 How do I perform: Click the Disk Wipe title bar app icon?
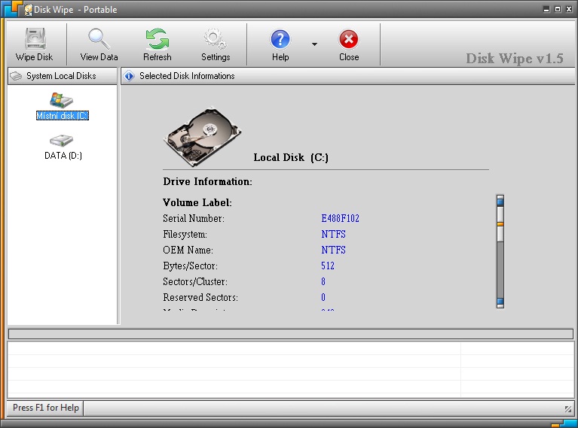point(28,10)
